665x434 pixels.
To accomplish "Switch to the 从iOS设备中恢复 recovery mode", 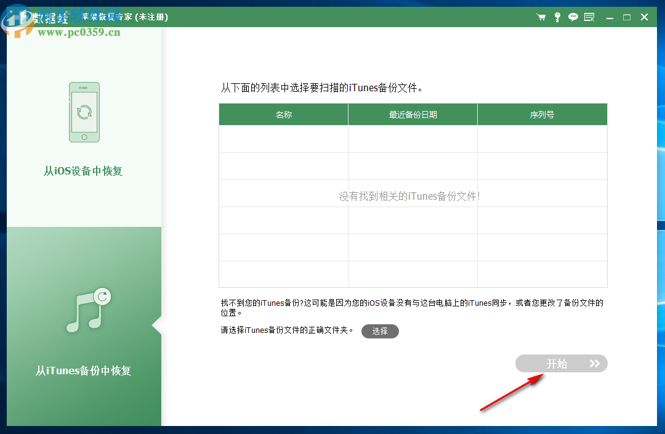I will (84, 171).
